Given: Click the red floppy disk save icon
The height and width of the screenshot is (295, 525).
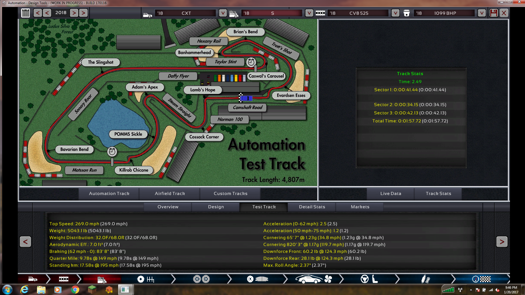Looking at the screenshot, I should coord(494,13).
